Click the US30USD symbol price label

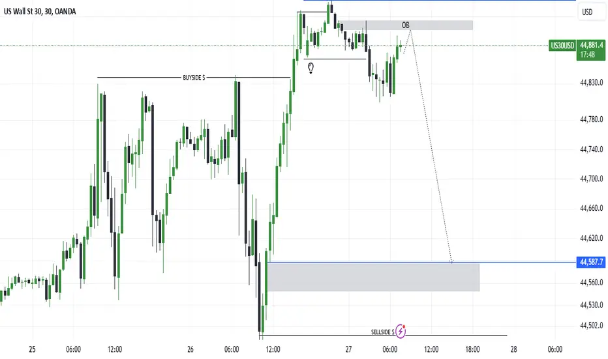click(562, 46)
